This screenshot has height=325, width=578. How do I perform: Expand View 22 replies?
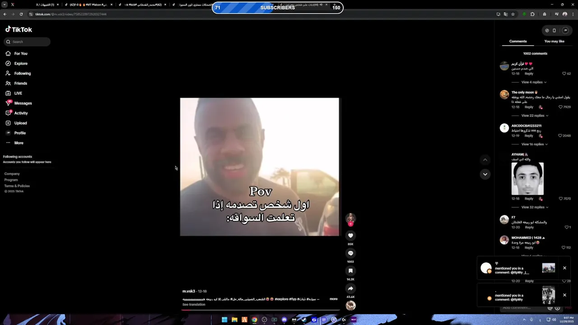(535, 116)
